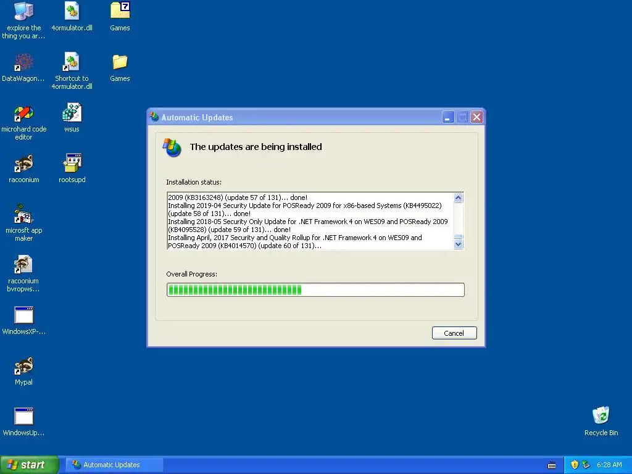Viewport: 632px width, 474px height.
Task: Click the Automatic Updates title bar icon
Action: 154,117
